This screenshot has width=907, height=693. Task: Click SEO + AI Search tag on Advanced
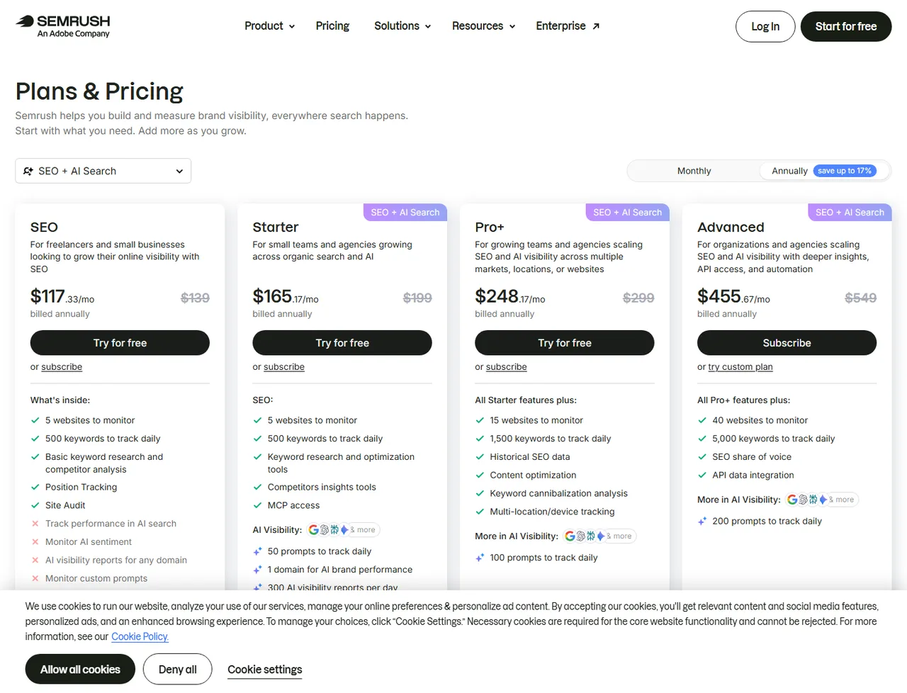point(850,213)
